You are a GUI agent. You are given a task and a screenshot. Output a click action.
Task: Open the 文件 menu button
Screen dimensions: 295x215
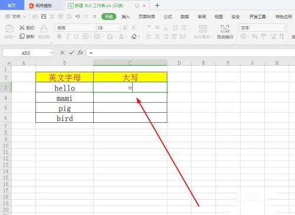pos(16,16)
